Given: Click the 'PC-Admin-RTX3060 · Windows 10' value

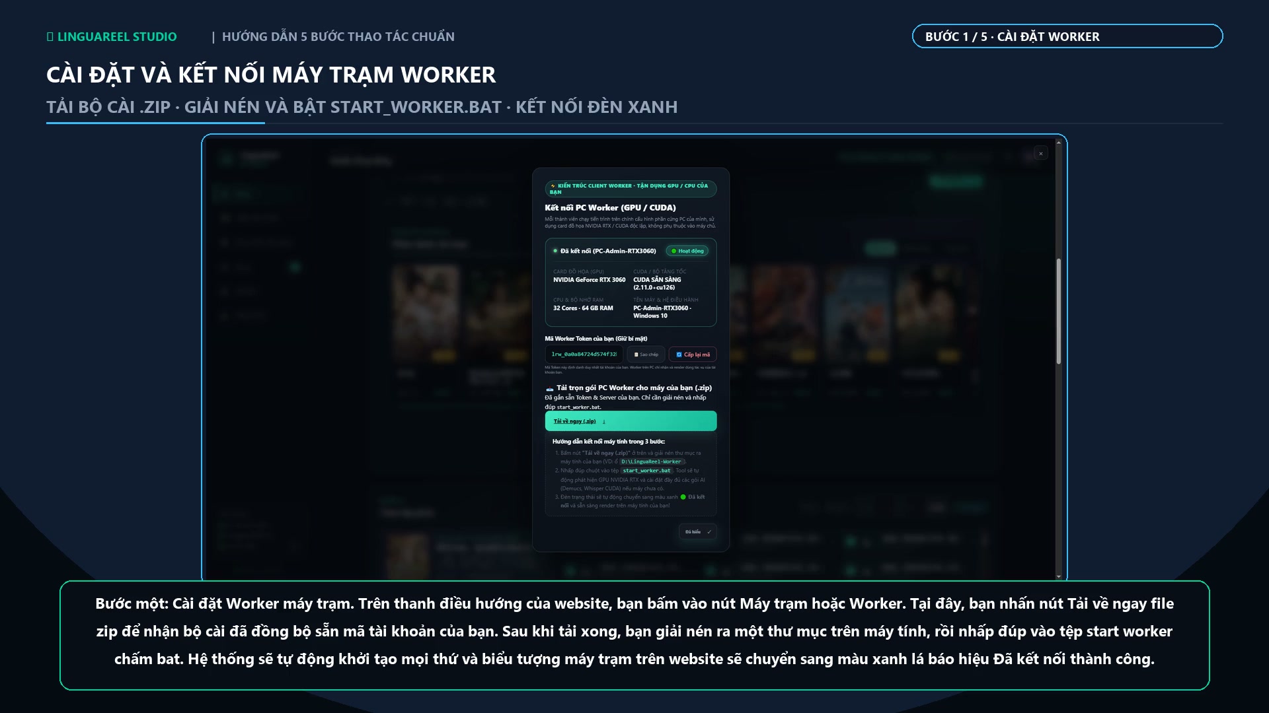Looking at the screenshot, I should coord(662,312).
